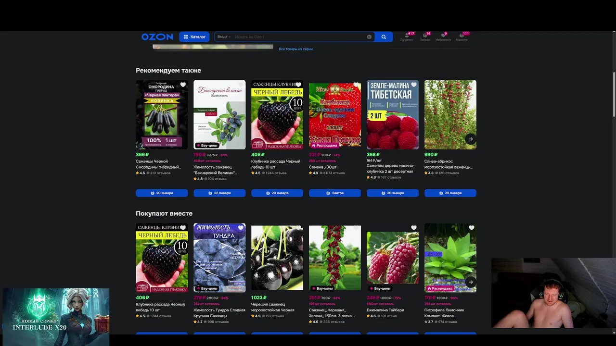
Task: Open black cherry Черешня product image
Action: point(277,258)
